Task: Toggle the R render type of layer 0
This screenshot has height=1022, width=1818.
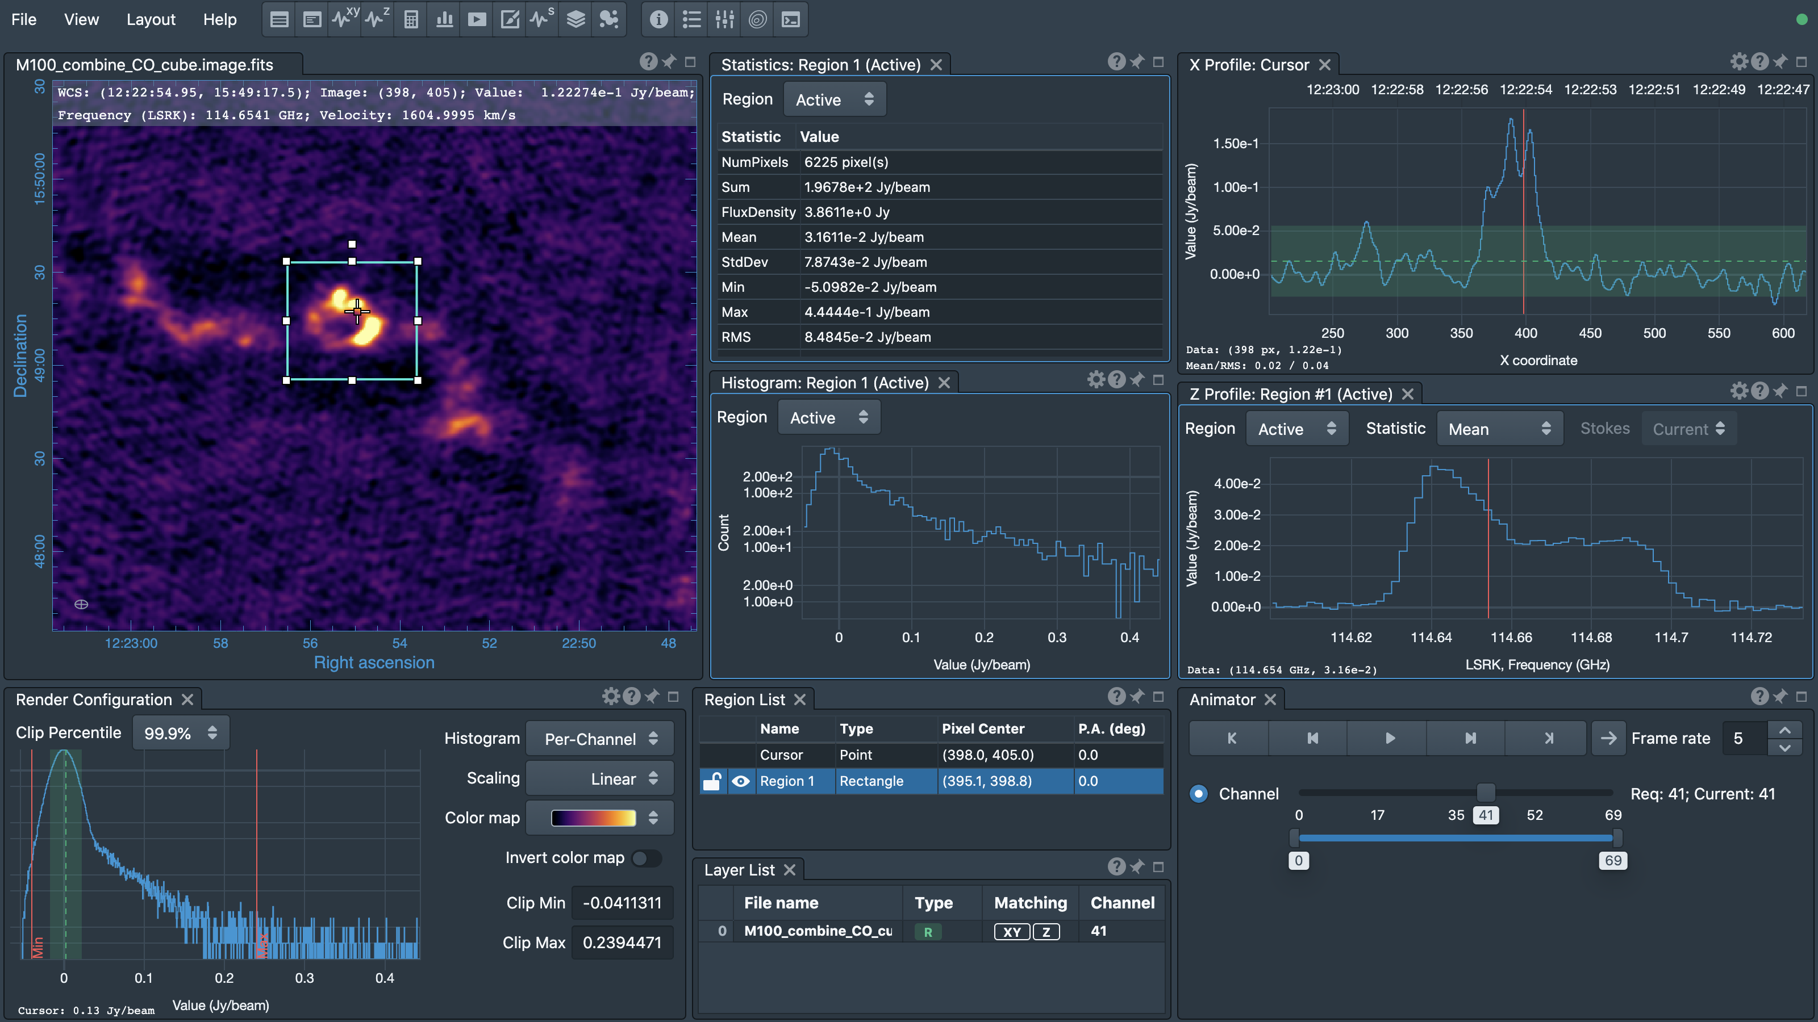Action: (928, 932)
